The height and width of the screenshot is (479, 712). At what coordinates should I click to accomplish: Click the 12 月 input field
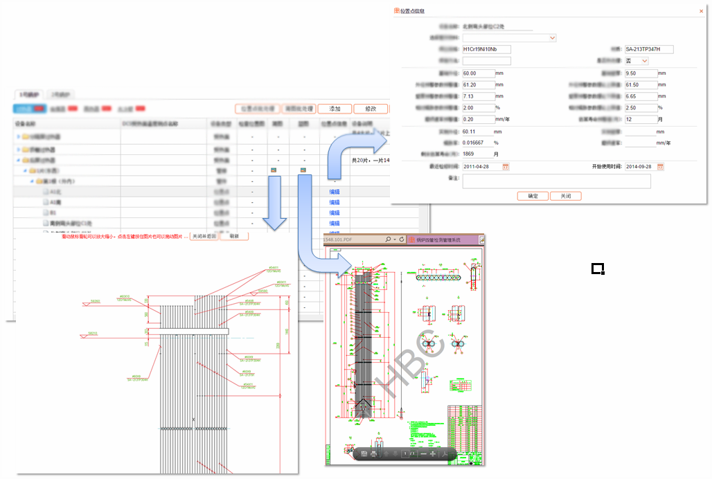point(641,119)
